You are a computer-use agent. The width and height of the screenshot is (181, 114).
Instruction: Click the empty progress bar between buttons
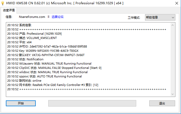92,103
